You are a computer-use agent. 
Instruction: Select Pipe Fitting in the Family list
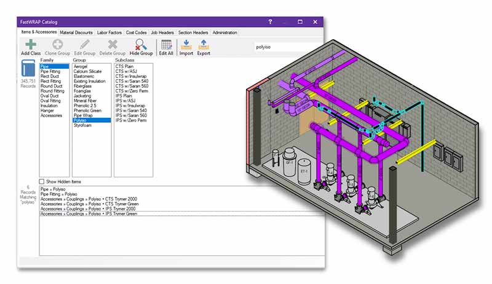(54, 71)
